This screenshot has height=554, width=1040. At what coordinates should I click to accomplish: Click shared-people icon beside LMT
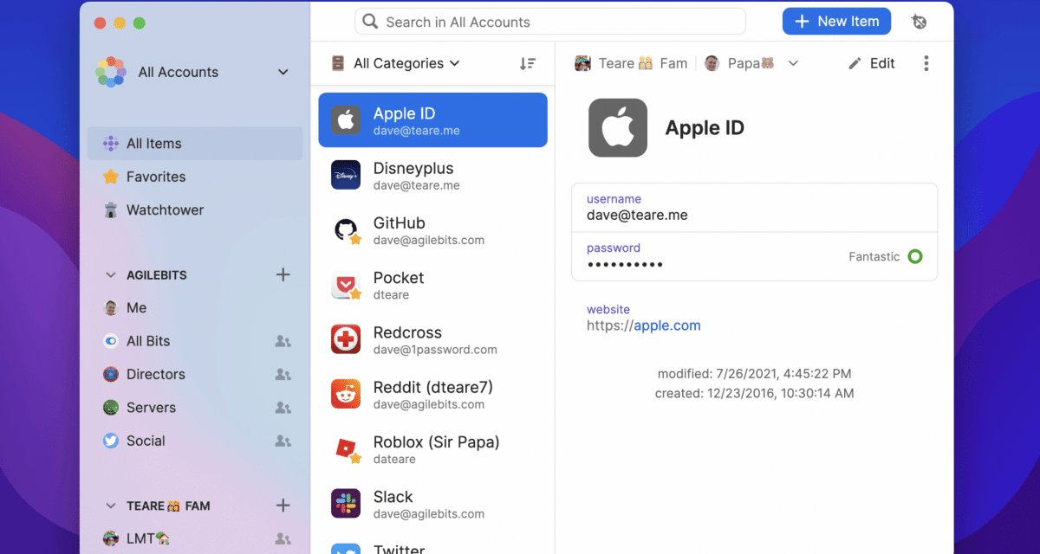(x=283, y=538)
